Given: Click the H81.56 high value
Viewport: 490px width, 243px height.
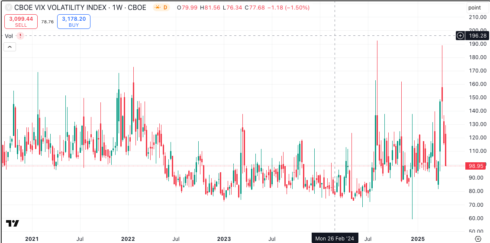Looking at the screenshot, I should coord(210,7).
